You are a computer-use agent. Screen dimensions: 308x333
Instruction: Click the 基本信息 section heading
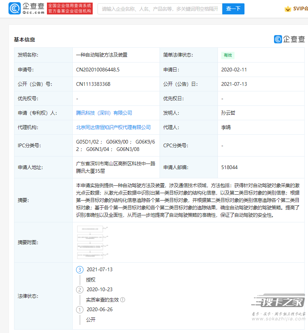[24, 40]
